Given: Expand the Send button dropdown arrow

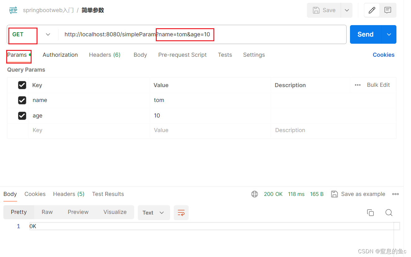Looking at the screenshot, I should pos(389,34).
